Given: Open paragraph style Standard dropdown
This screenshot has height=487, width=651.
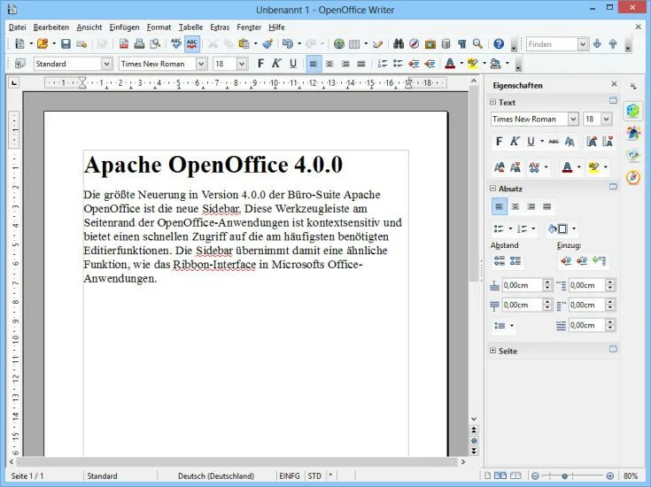Looking at the screenshot, I should [106, 64].
